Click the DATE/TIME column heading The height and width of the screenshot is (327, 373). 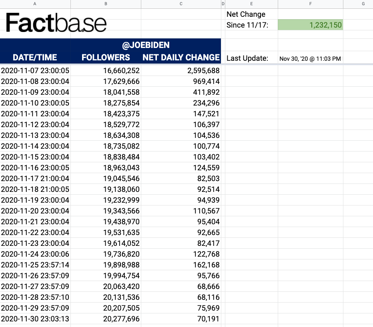[35, 57]
